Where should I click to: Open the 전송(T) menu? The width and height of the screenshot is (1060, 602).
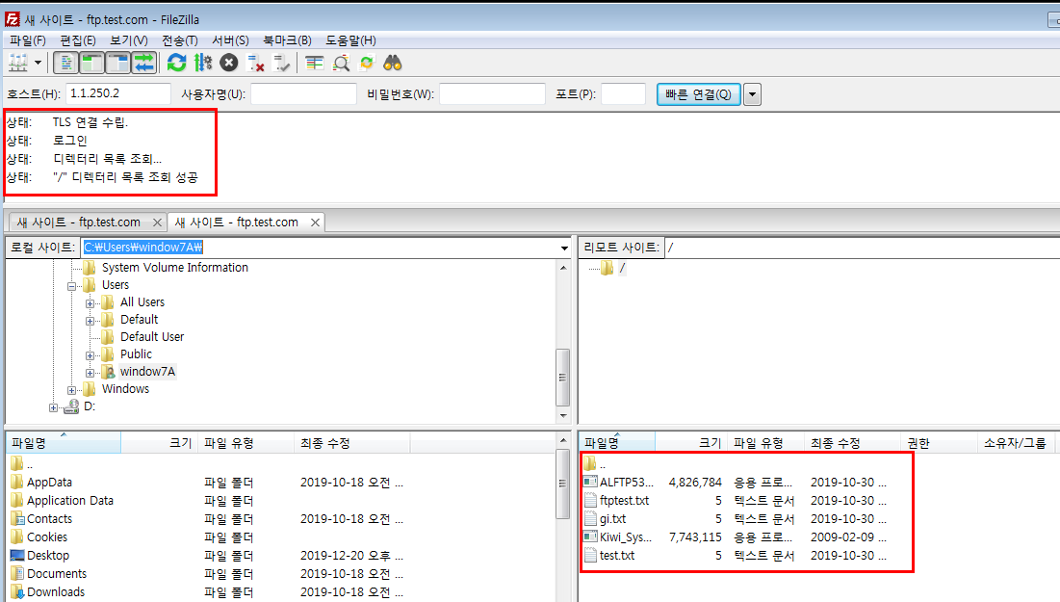[x=180, y=40]
